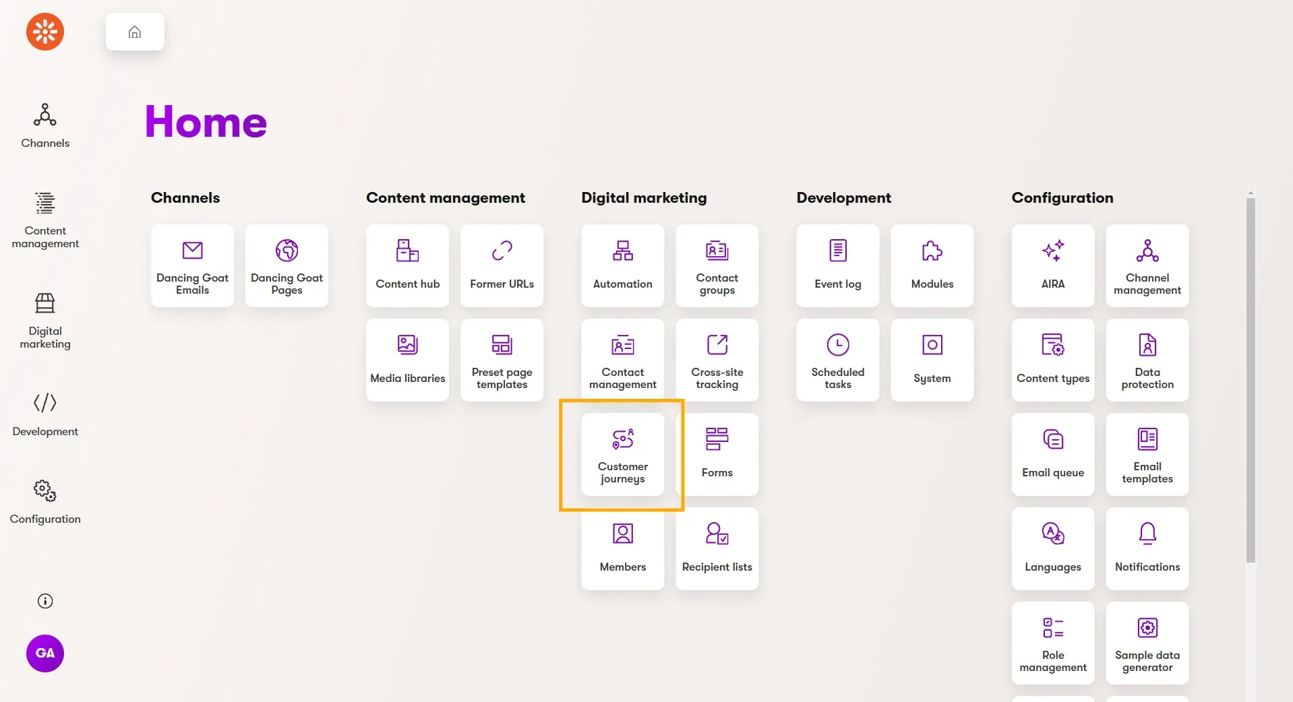Open the Sample data generator tile
1293x702 pixels.
pos(1147,643)
